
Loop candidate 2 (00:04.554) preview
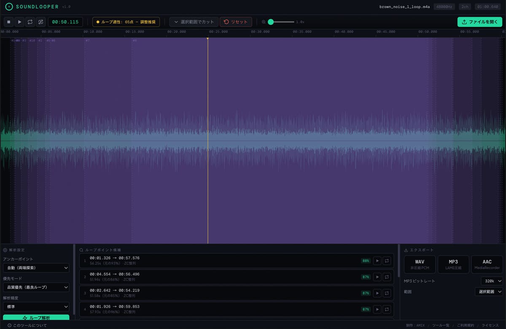coord(387,277)
